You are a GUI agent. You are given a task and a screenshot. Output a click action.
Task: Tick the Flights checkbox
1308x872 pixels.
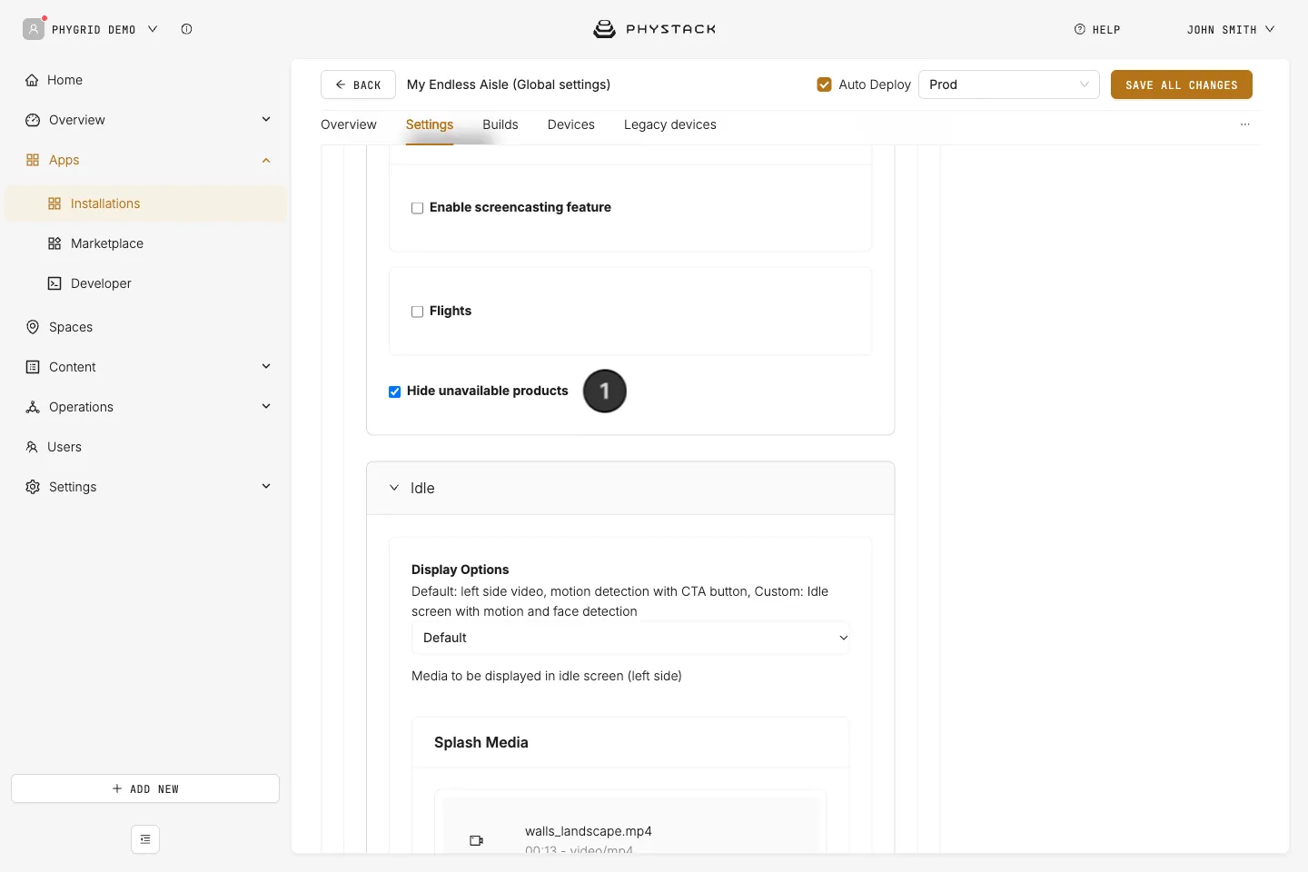418,312
